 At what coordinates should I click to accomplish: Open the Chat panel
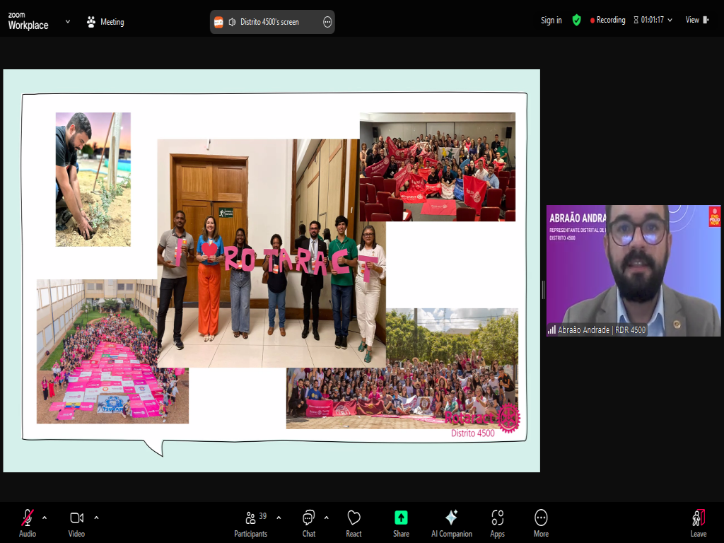pyautogui.click(x=309, y=522)
